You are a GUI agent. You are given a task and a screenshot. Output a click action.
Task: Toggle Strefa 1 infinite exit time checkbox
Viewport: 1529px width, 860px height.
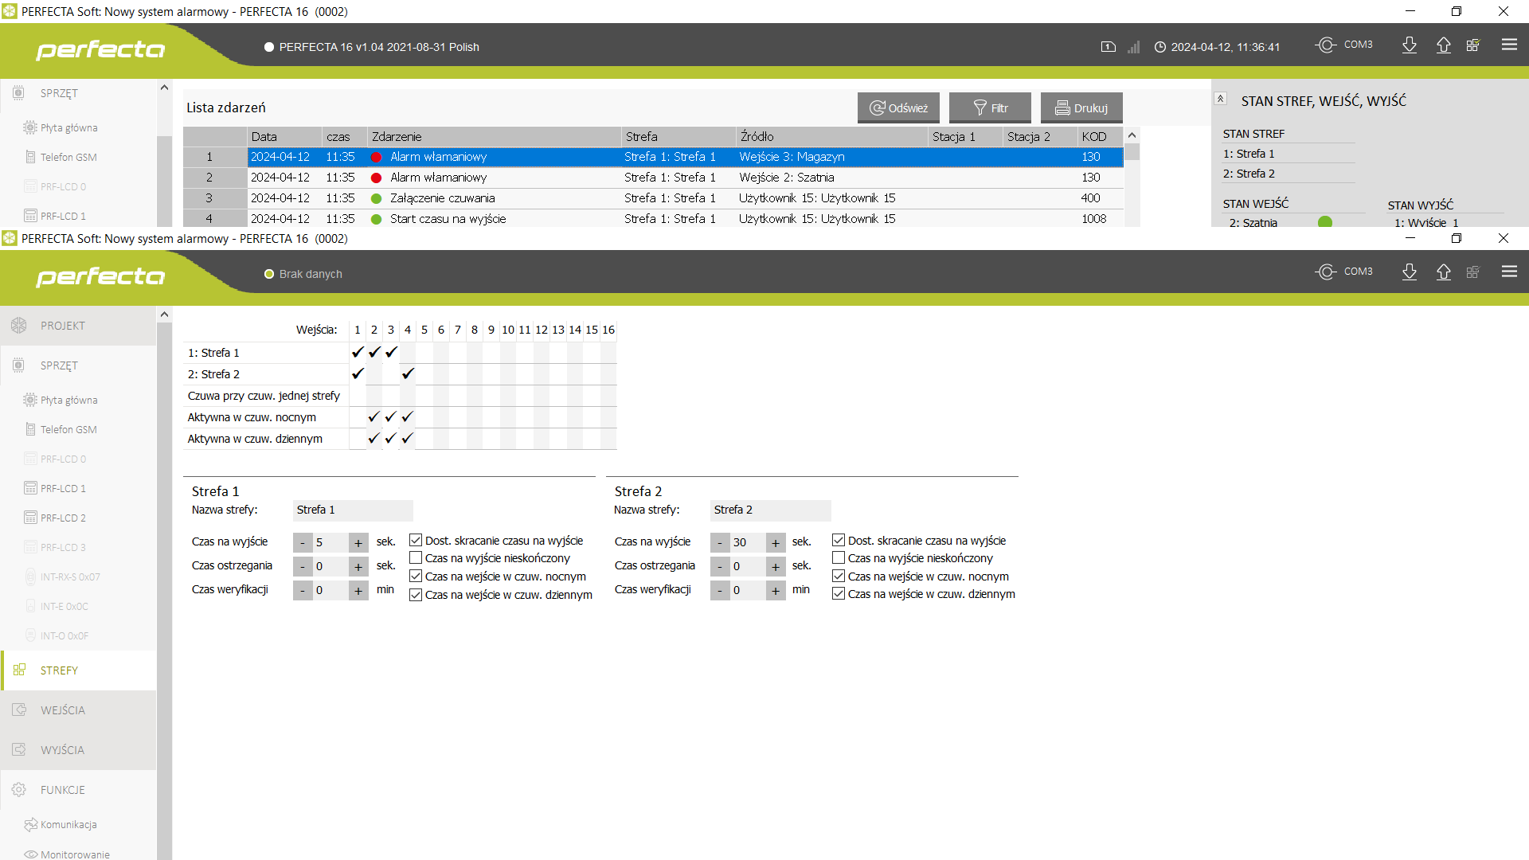[416, 558]
